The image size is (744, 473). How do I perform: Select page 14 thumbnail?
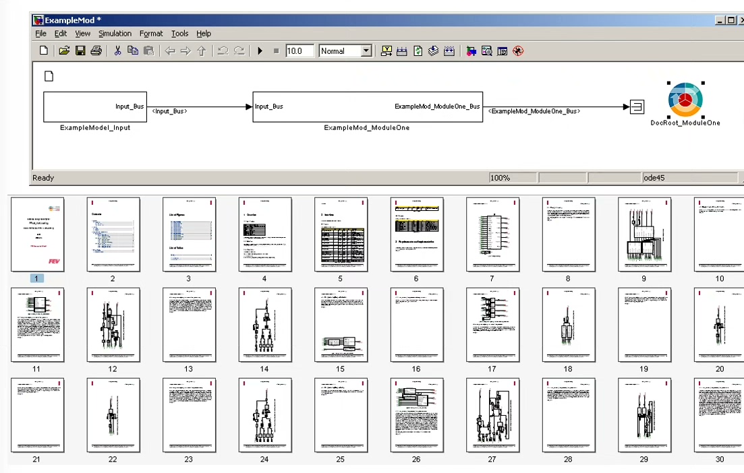265,325
